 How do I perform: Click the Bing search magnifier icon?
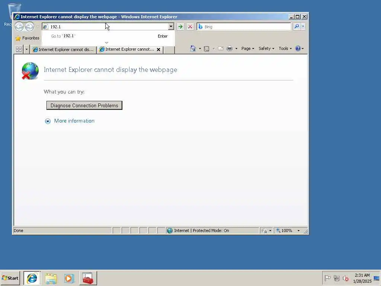coord(297,26)
